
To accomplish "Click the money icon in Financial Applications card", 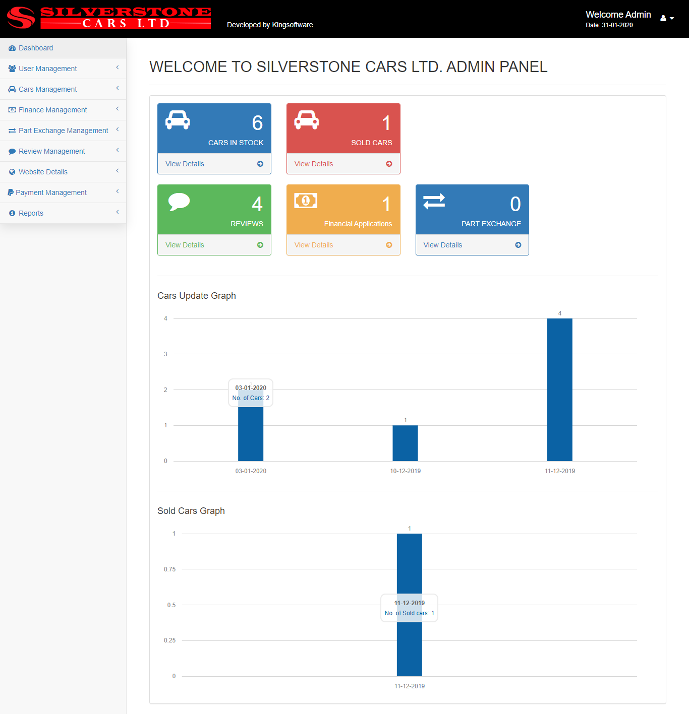I will [x=306, y=201].
